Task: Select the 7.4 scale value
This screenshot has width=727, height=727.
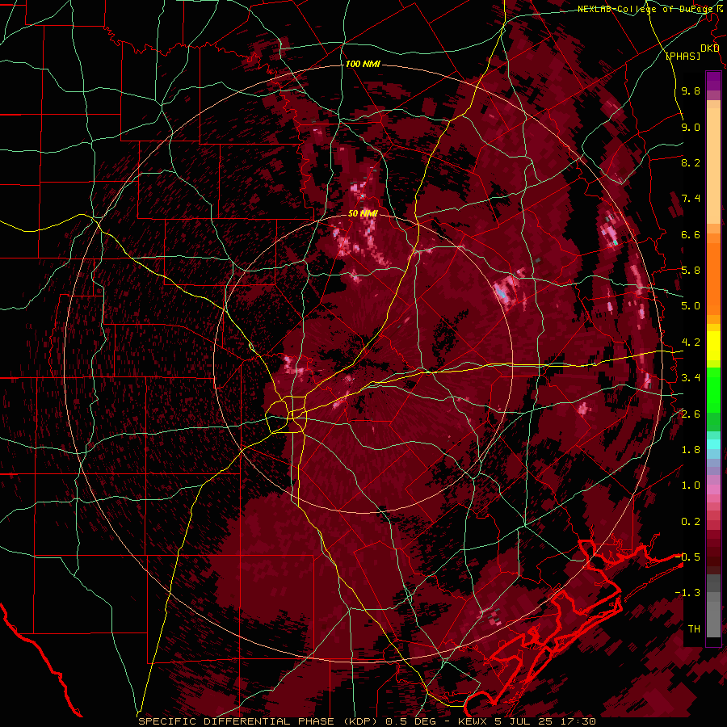Action: 691,199
